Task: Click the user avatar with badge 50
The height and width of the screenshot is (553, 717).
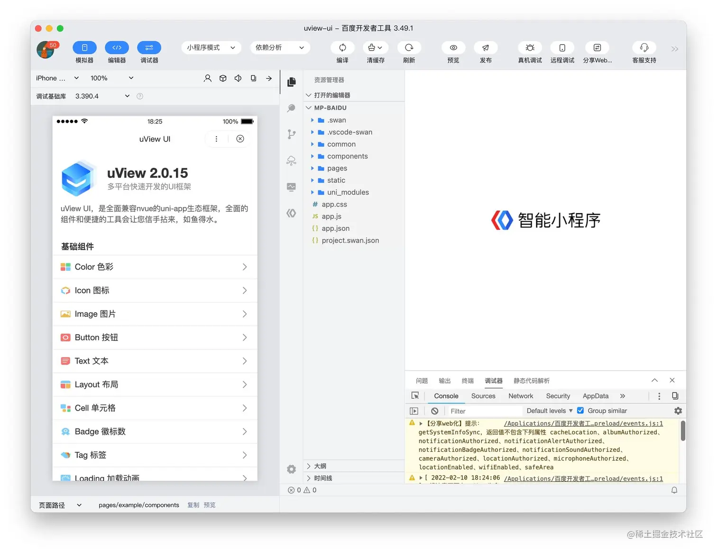Action: pos(46,50)
